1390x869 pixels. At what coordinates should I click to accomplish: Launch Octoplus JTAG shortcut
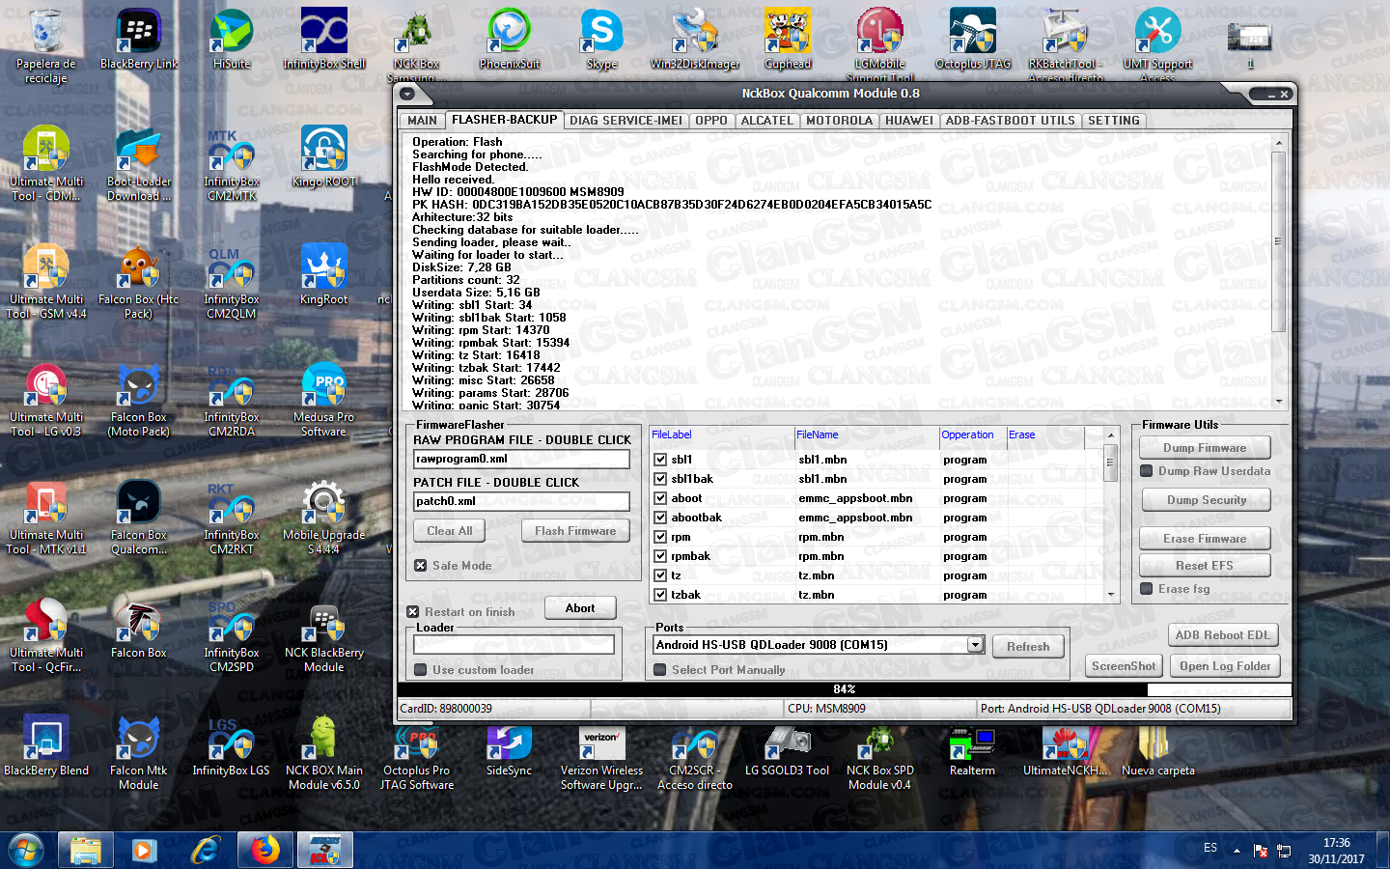click(973, 41)
